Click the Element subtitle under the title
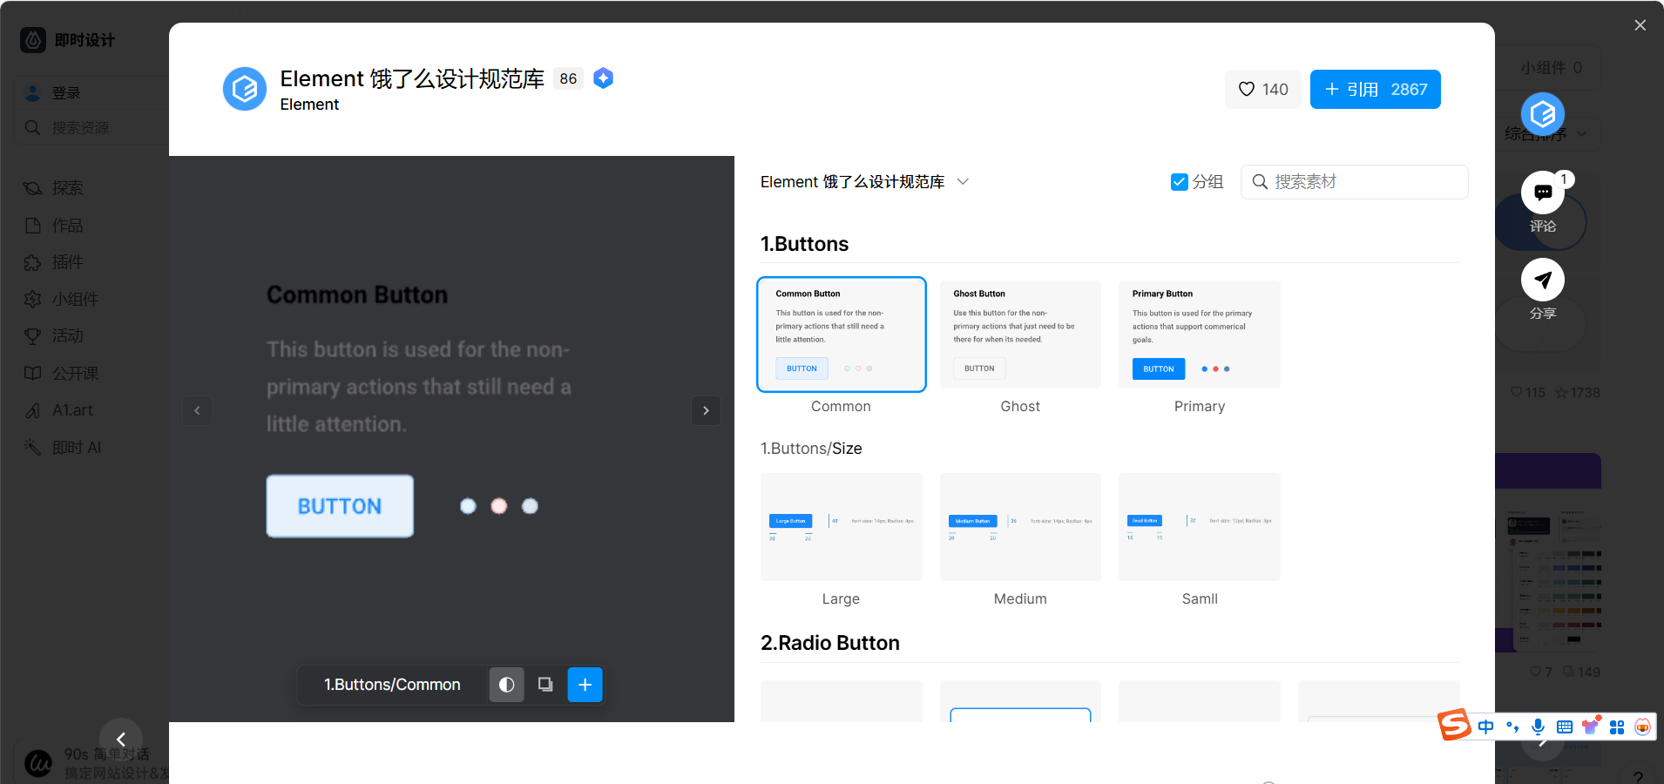 309,105
